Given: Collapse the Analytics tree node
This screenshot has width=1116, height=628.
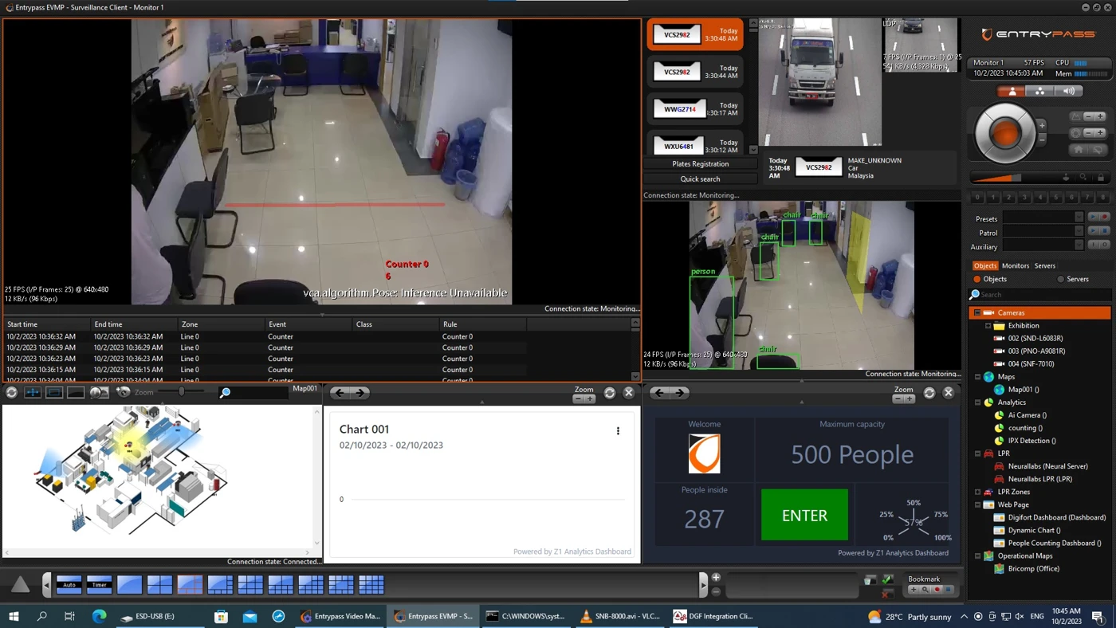Looking at the screenshot, I should [x=977, y=402].
